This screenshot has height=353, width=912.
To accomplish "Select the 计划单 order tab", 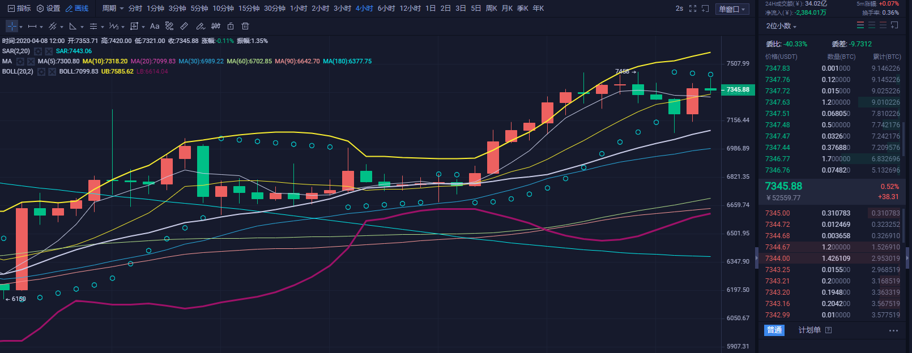I will 809,330.
